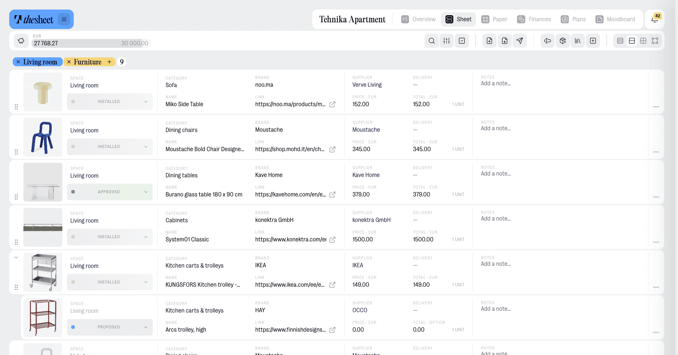This screenshot has height=355, width=678.
Task: Open more options for Arcs trolley
Action: click(656, 332)
